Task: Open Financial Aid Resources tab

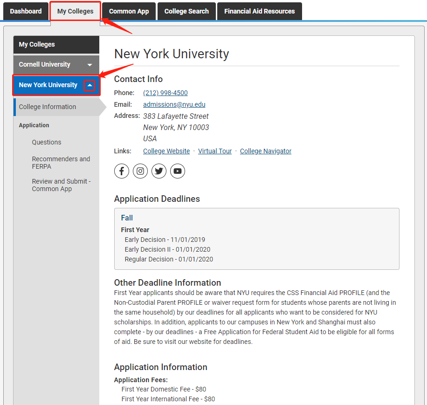Action: pyautogui.click(x=259, y=11)
